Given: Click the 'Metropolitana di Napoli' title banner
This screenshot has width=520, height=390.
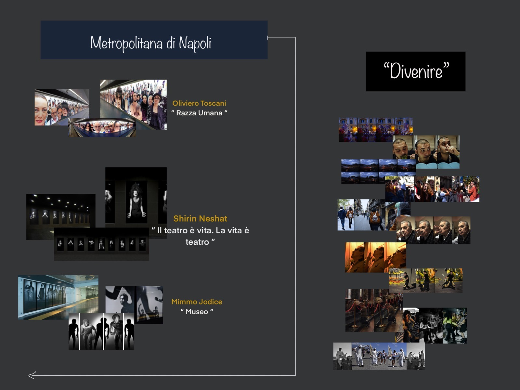Looking at the screenshot, I should click(x=154, y=40).
